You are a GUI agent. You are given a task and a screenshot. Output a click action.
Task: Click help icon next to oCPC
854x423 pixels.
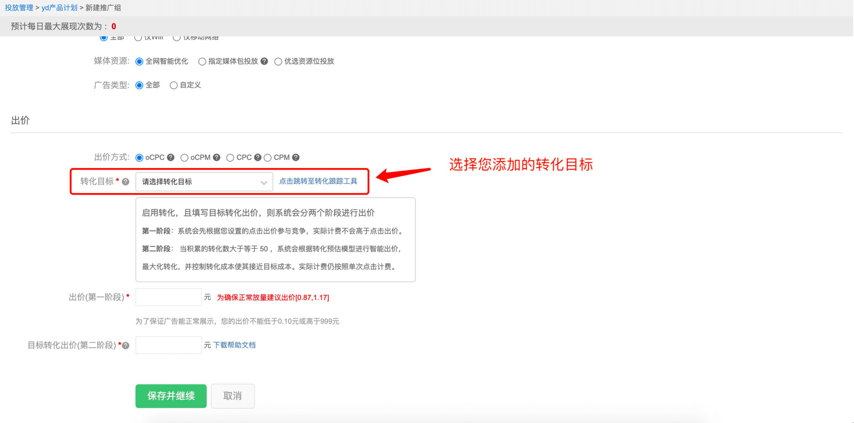tap(171, 158)
